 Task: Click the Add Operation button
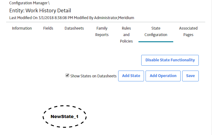163,76
